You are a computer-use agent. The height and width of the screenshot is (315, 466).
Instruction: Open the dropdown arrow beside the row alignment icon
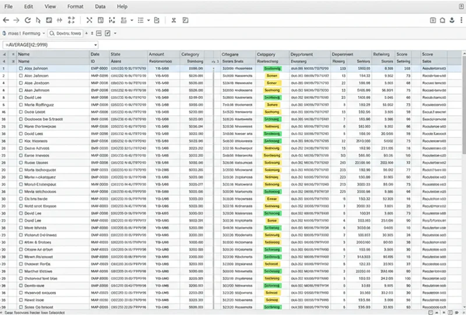coord(132,20)
